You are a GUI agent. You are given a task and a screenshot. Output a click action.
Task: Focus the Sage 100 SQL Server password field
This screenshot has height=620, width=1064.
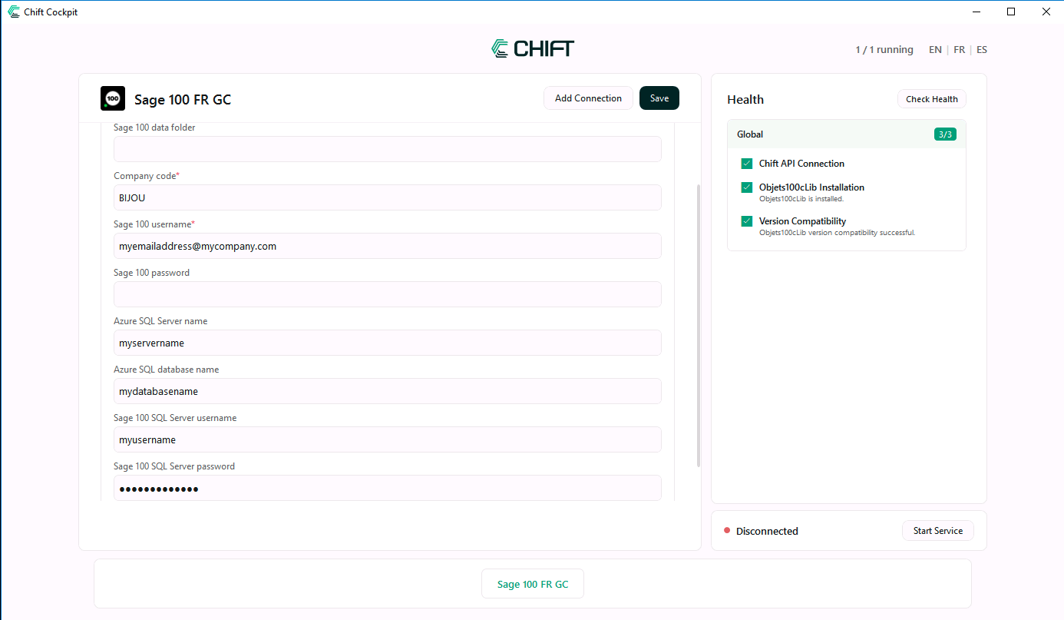388,488
